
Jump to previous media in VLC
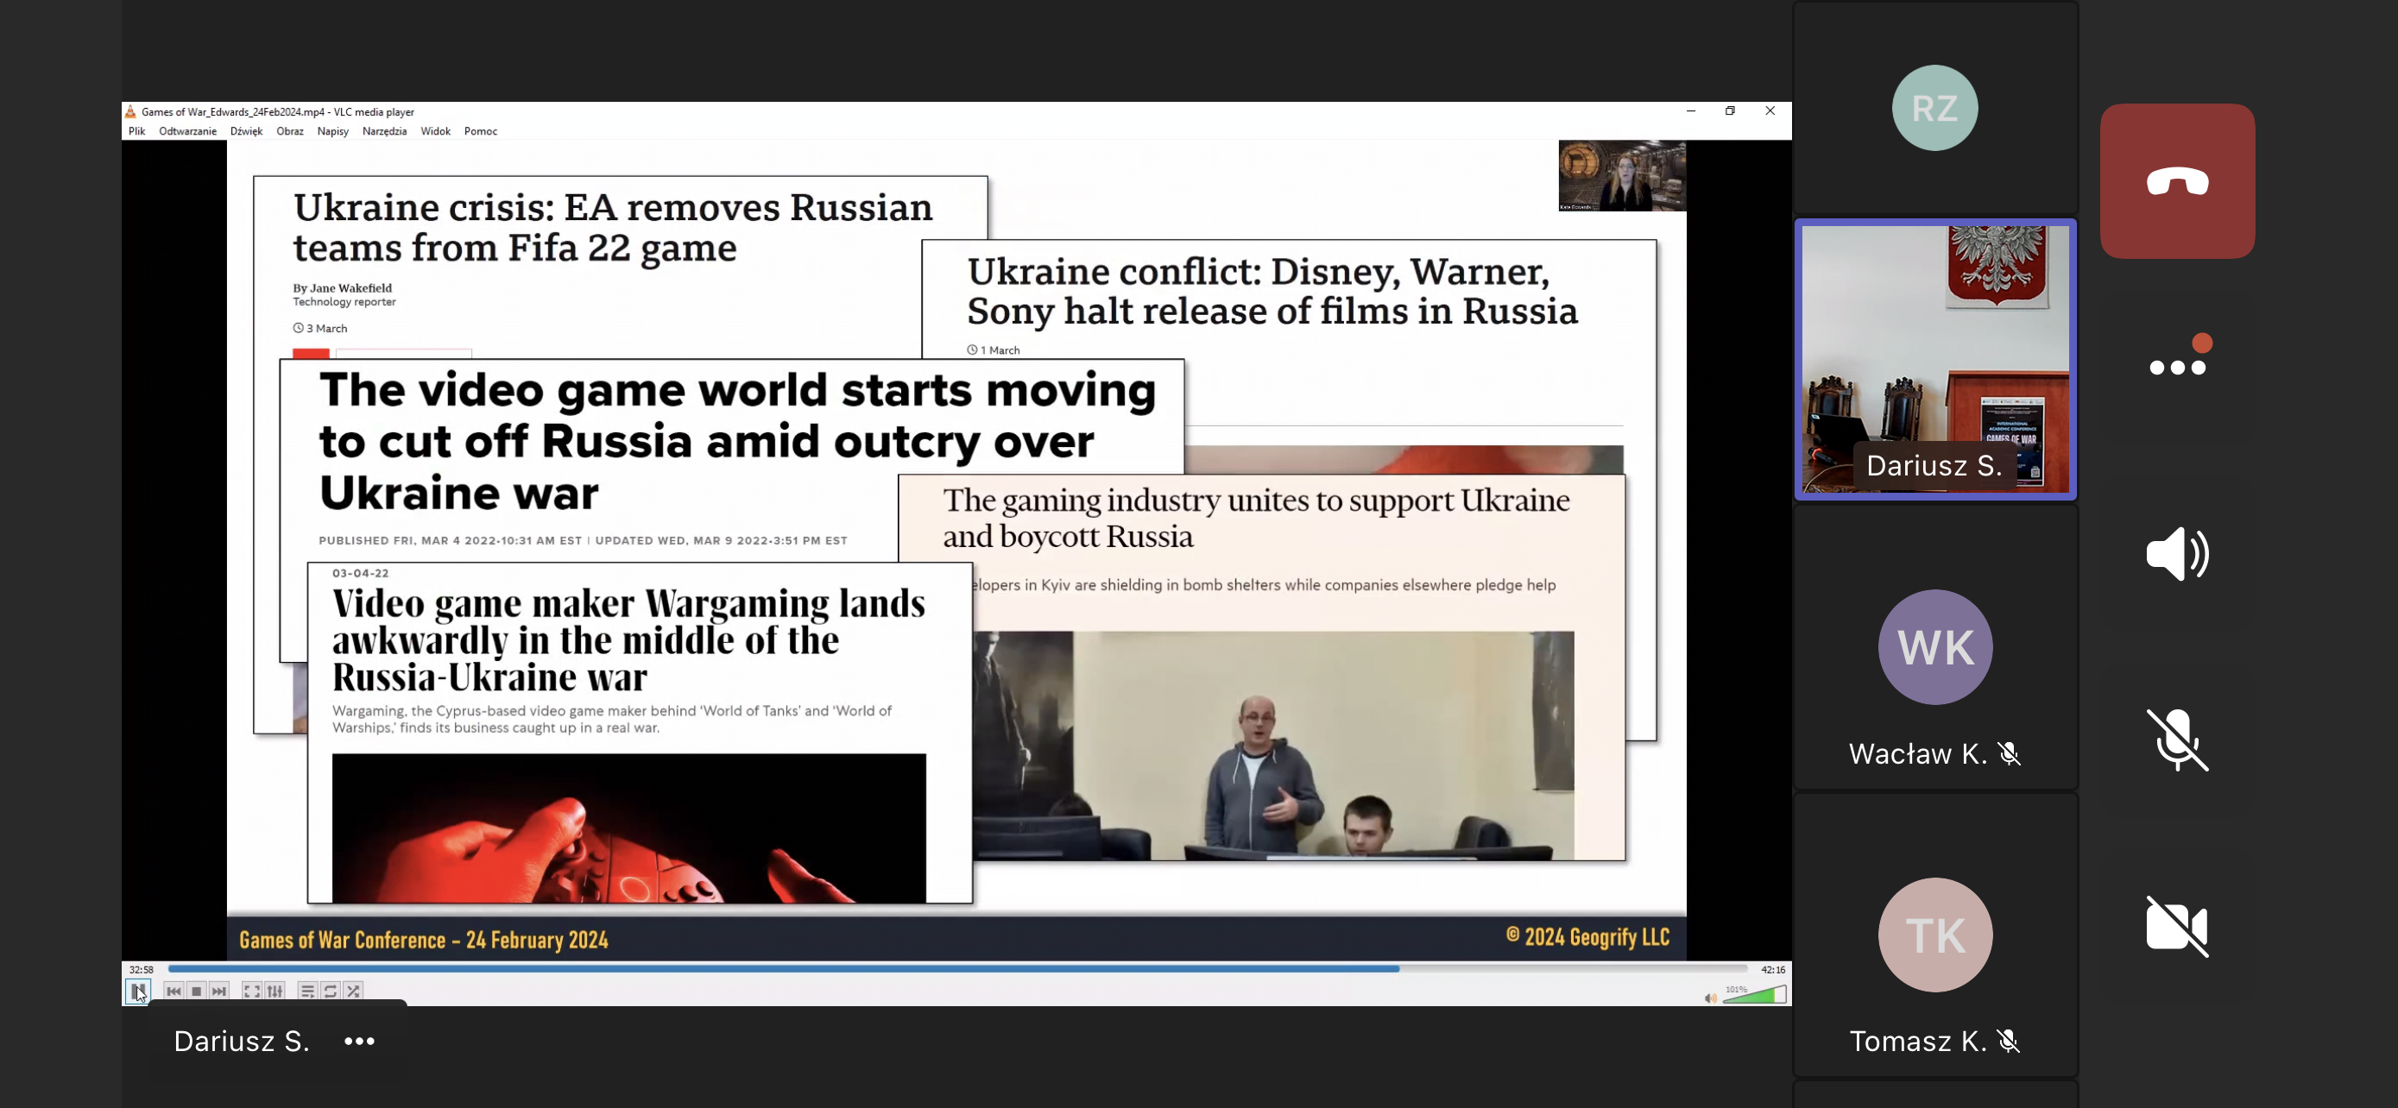click(x=174, y=992)
